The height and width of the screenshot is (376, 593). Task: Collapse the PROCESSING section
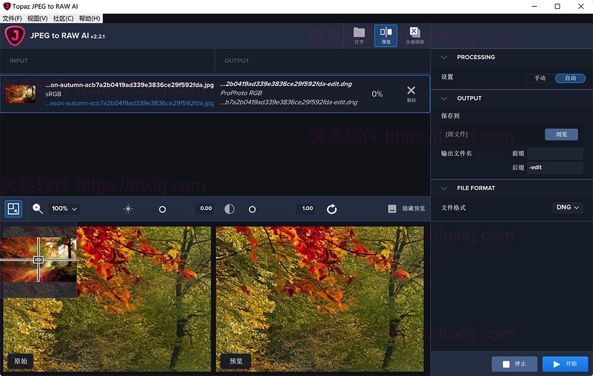444,57
